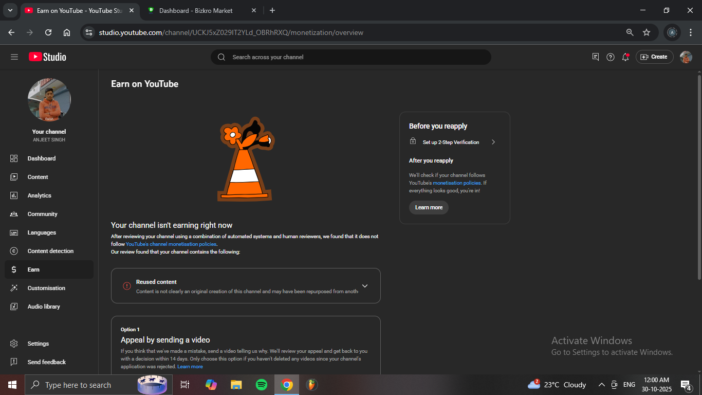Go to Analytics in the sidebar

(40, 195)
